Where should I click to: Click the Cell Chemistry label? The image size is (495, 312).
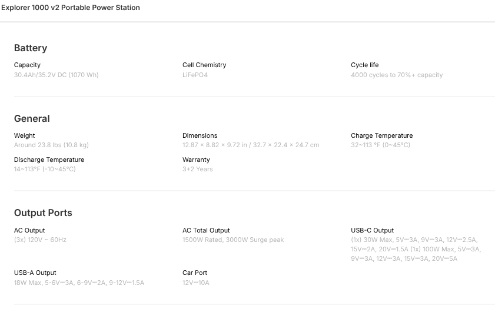coord(204,65)
